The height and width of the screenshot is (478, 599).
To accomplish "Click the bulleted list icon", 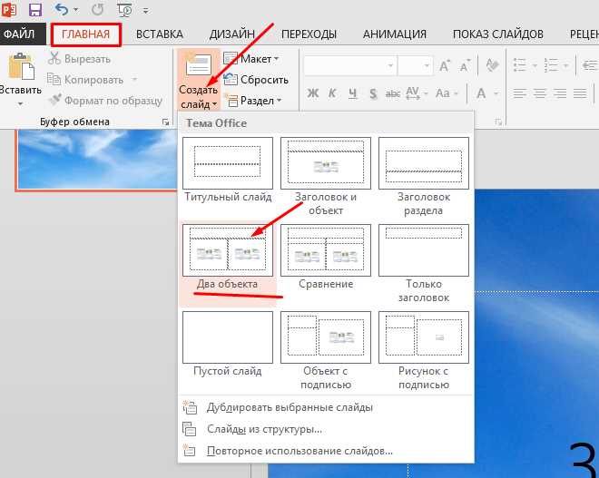I will point(520,65).
